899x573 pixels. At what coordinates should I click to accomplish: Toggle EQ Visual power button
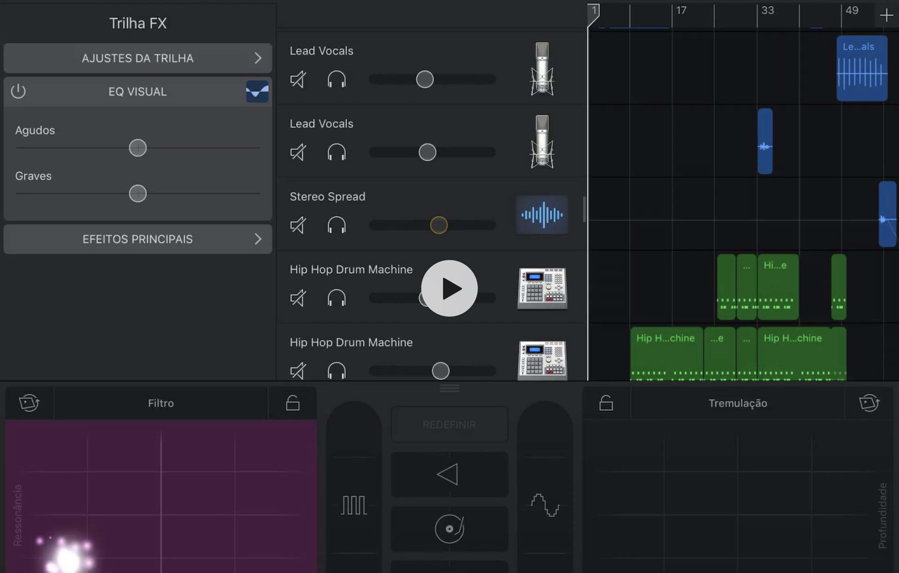[18, 91]
